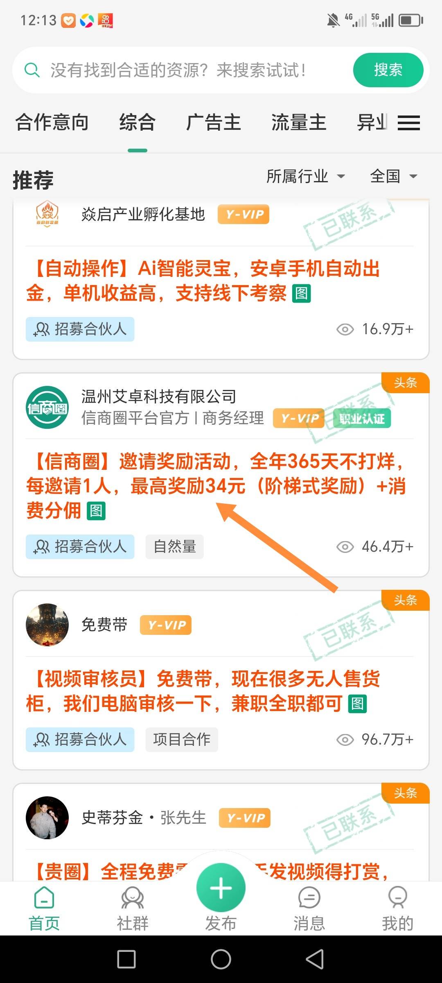
Task: Open the 消息 messages icon
Action: pyautogui.click(x=309, y=897)
